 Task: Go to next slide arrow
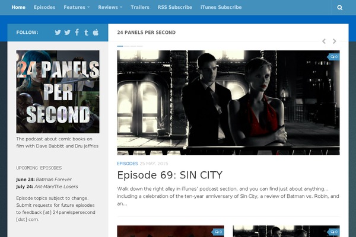pos(334,41)
